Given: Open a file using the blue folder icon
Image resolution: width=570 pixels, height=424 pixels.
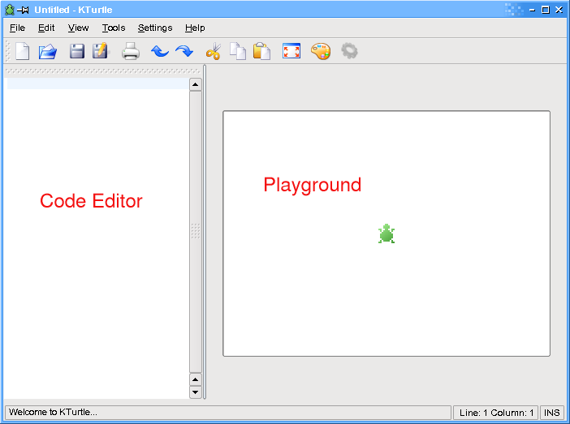Looking at the screenshot, I should (48, 51).
